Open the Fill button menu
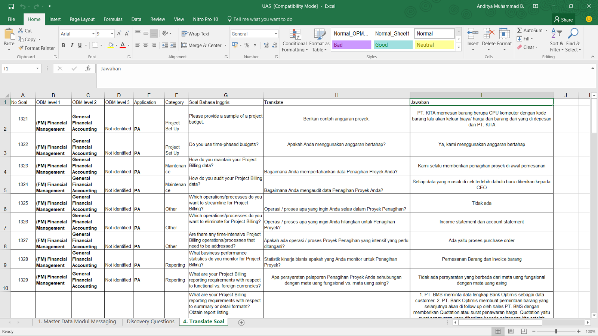This screenshot has width=598, height=336. pos(525,39)
